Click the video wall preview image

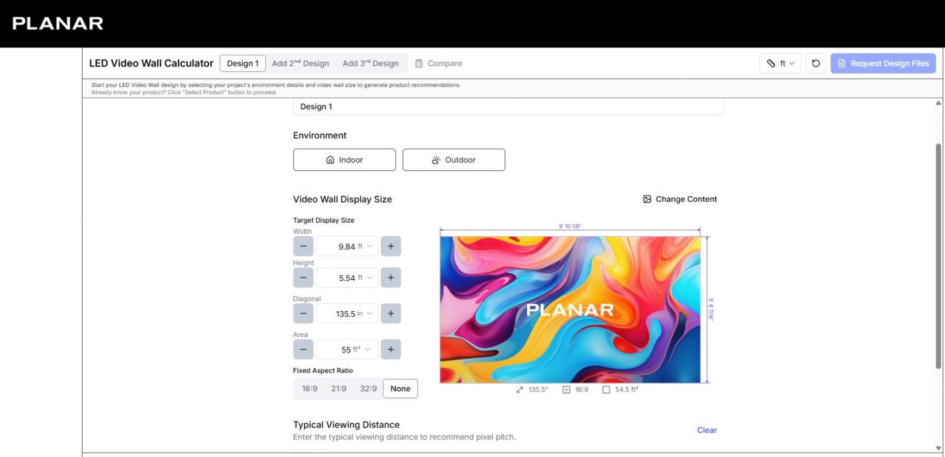[570, 309]
